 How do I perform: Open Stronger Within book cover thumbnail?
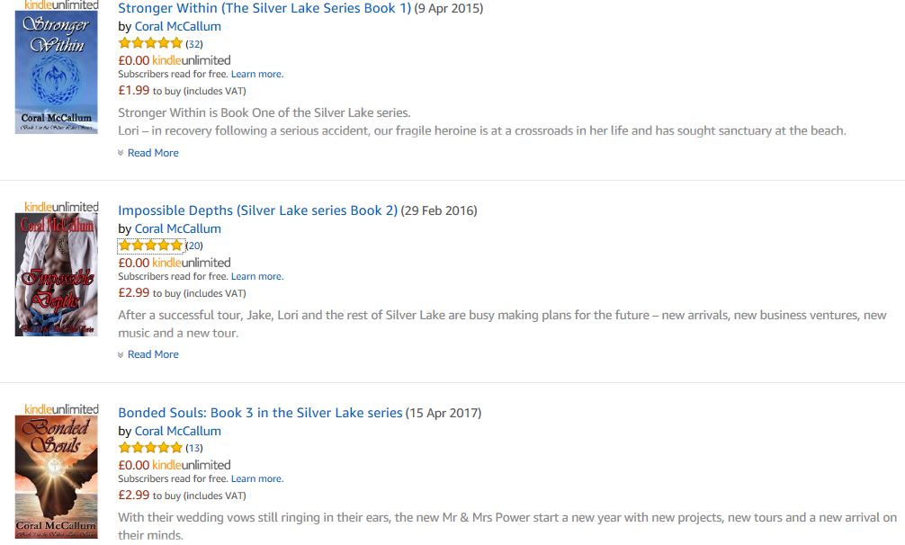click(x=57, y=72)
